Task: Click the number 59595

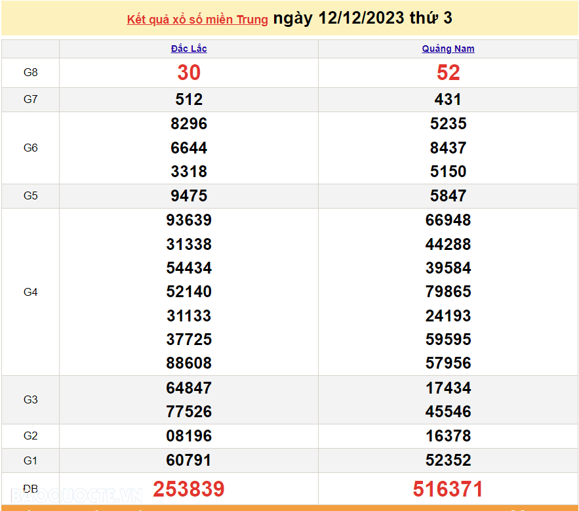Action: 448,340
